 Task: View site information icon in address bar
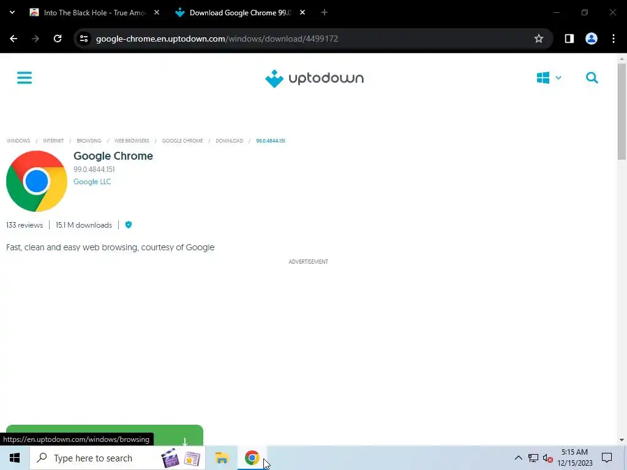(x=84, y=39)
